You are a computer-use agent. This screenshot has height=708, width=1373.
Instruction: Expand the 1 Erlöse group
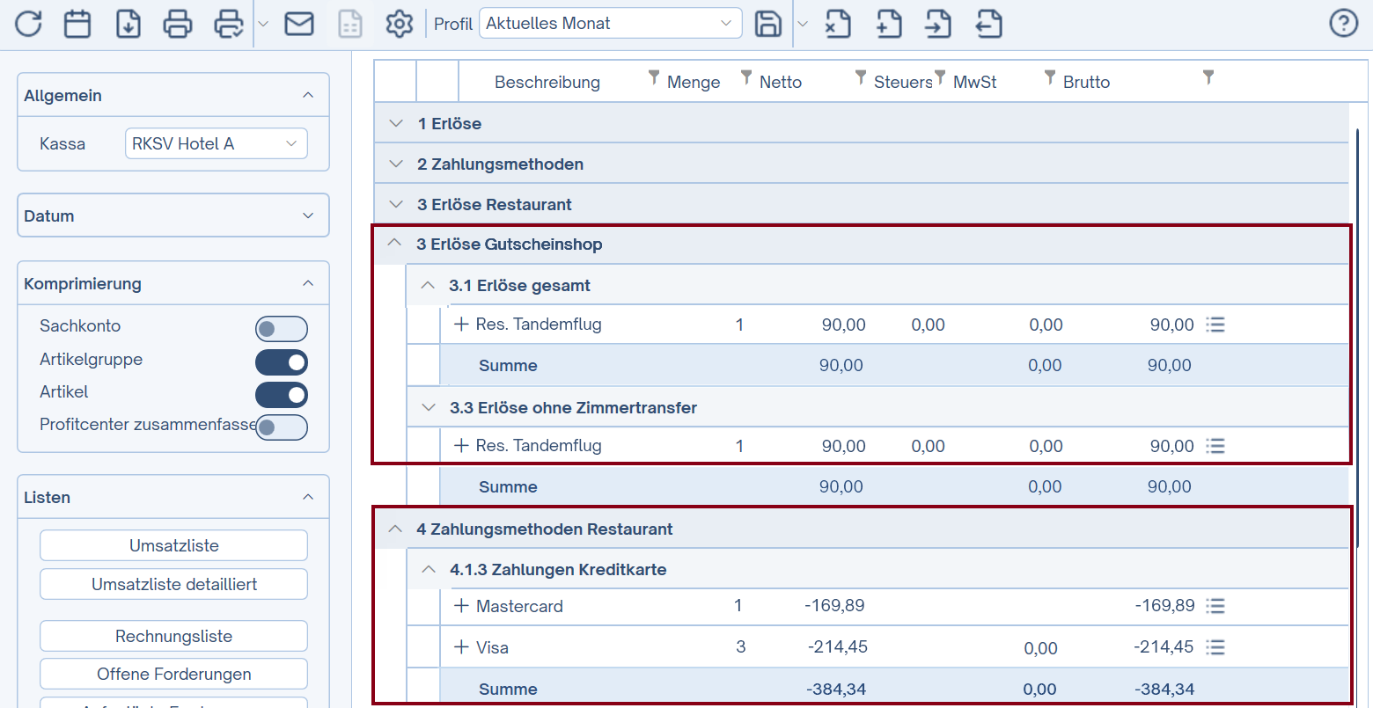396,124
